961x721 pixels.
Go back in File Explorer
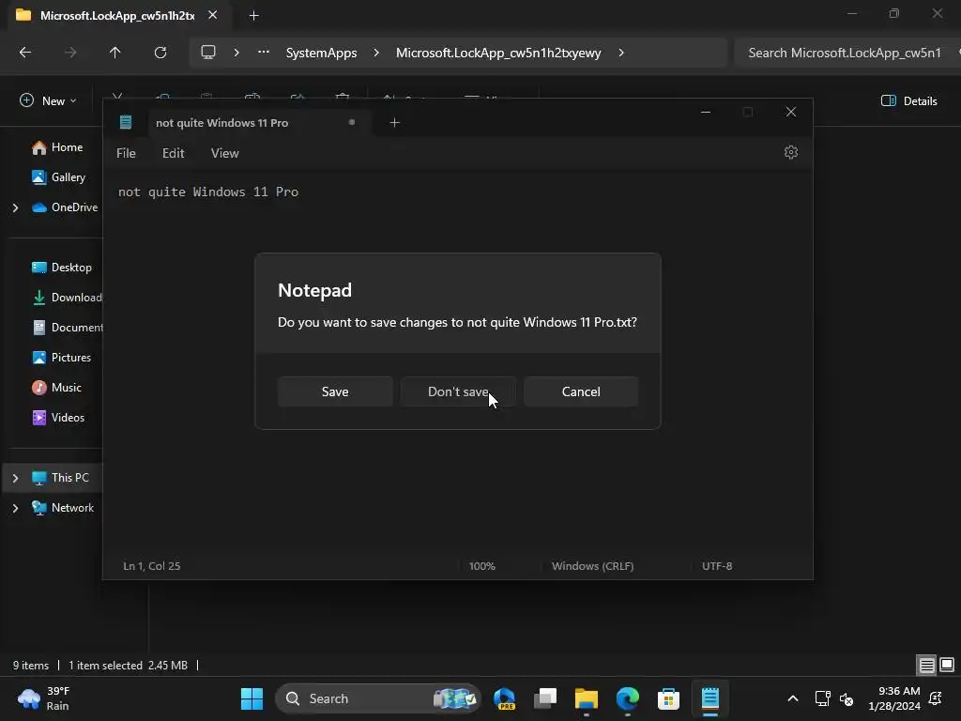pos(25,53)
